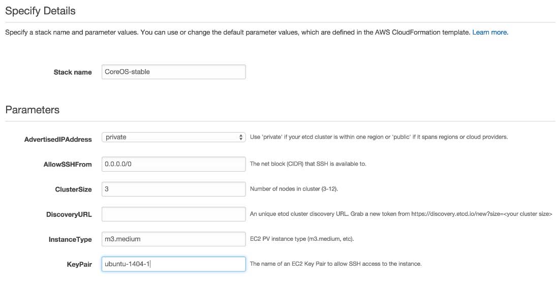Click inside the KeyPair input field

pyautogui.click(x=173, y=264)
